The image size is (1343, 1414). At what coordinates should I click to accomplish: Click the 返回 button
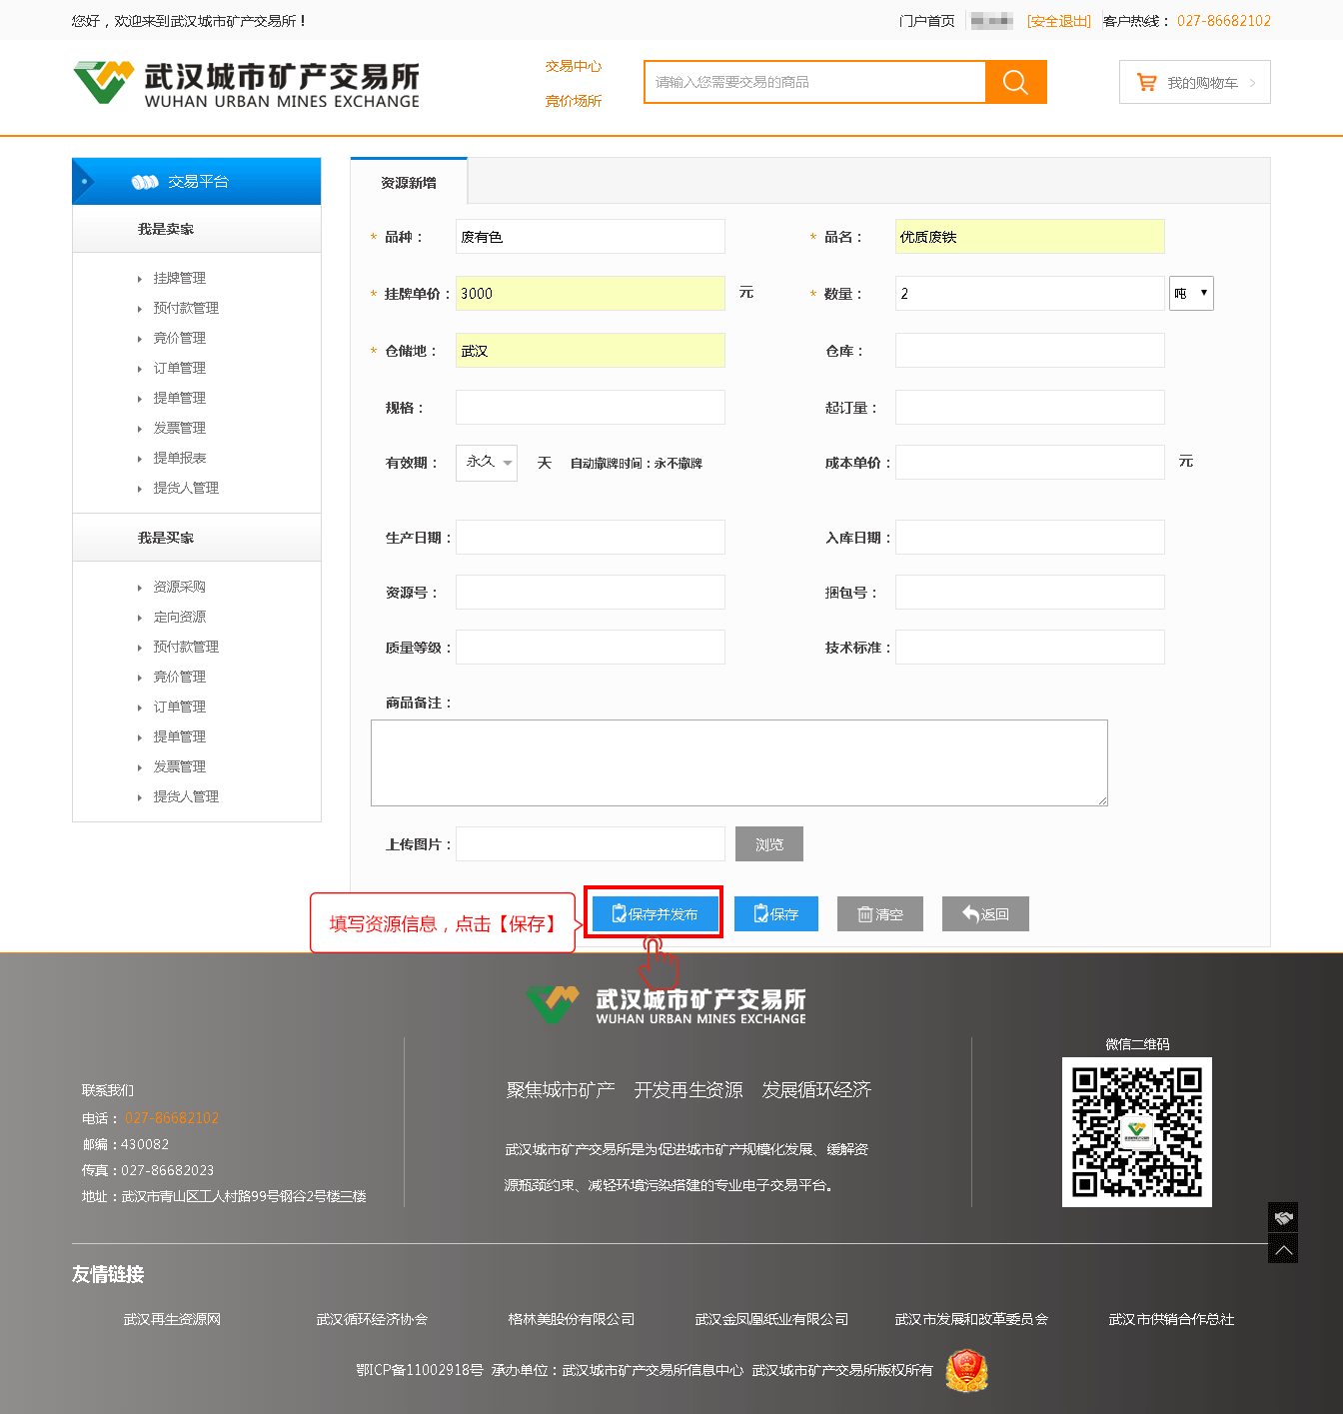985,914
